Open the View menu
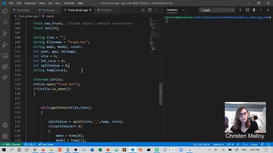 [42, 3]
